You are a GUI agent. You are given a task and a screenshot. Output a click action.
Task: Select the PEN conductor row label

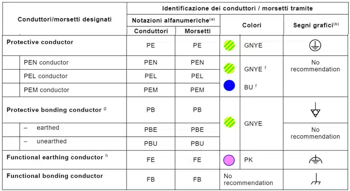tap(46, 62)
